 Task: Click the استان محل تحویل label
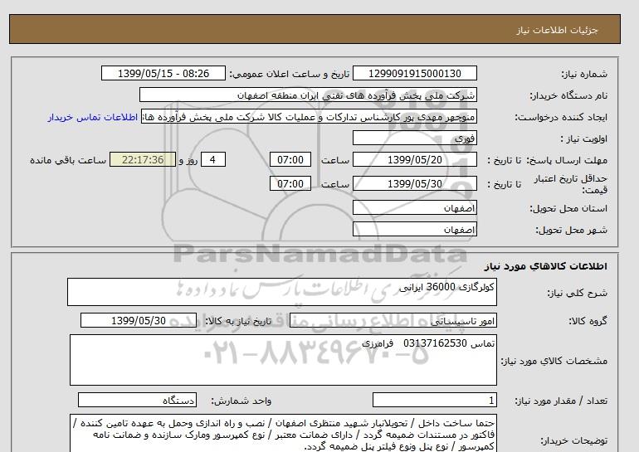pyautogui.click(x=568, y=208)
